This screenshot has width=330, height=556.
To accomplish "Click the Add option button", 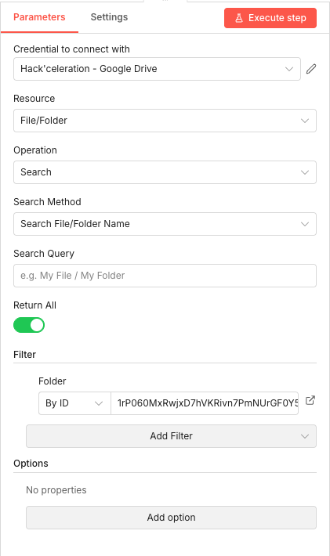I will coord(171,518).
